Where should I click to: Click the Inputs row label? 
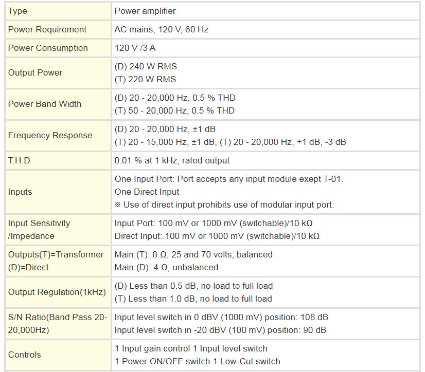click(x=20, y=192)
